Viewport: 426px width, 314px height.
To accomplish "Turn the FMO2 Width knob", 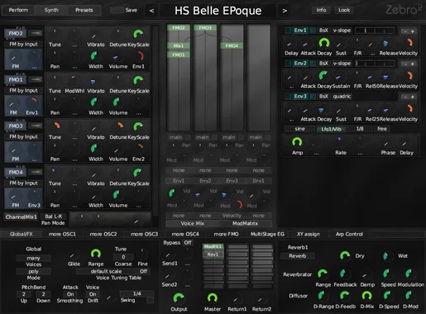I will 95,57.
